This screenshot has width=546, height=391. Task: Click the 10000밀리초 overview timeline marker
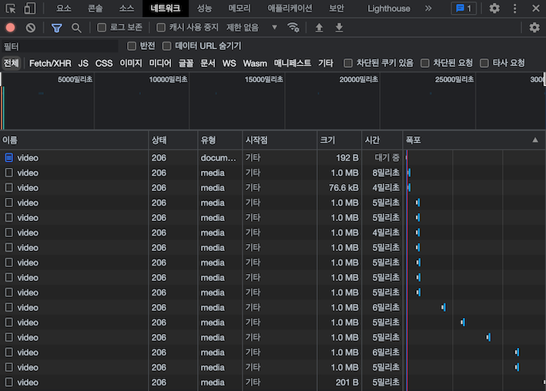[168, 80]
